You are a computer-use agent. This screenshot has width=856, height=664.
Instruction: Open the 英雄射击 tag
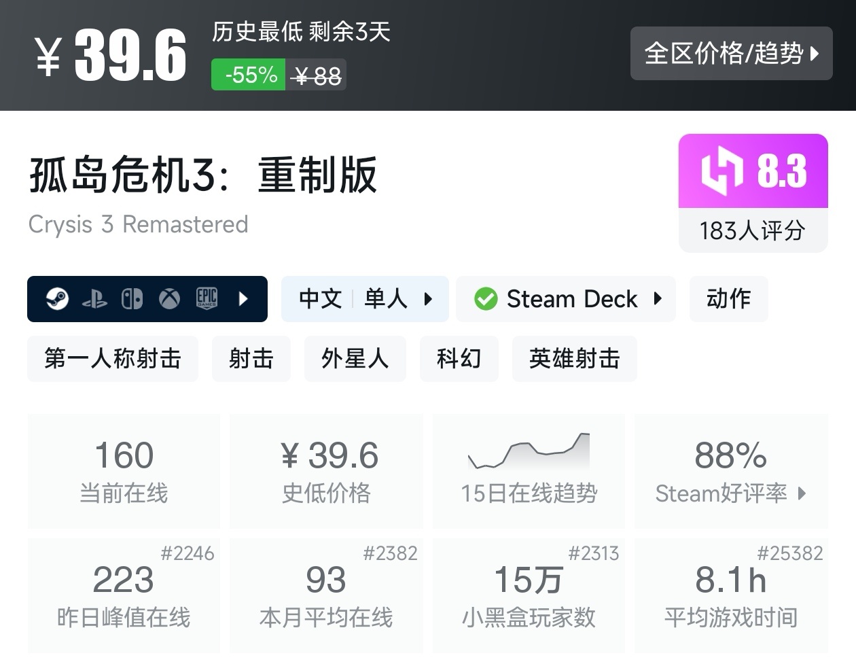(574, 358)
